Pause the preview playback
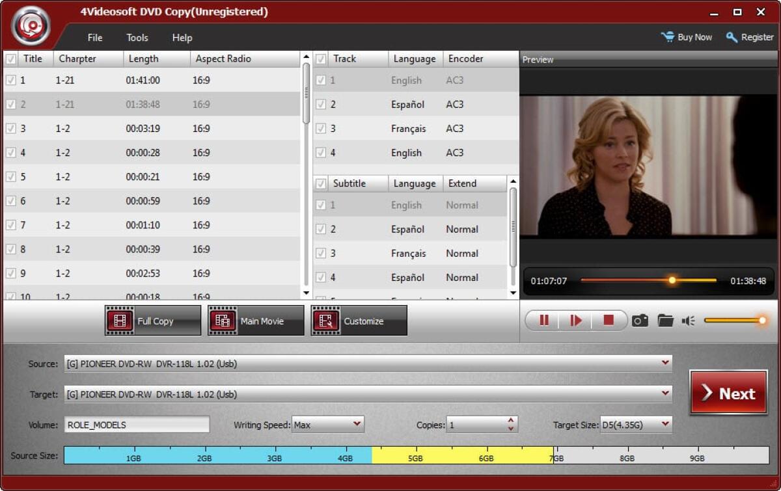This screenshot has width=781, height=491. (544, 320)
